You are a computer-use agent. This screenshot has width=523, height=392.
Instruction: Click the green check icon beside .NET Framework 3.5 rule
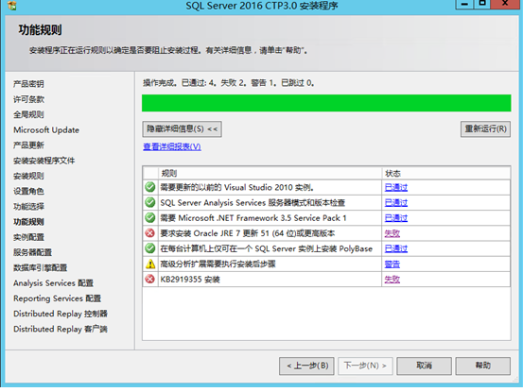point(150,218)
